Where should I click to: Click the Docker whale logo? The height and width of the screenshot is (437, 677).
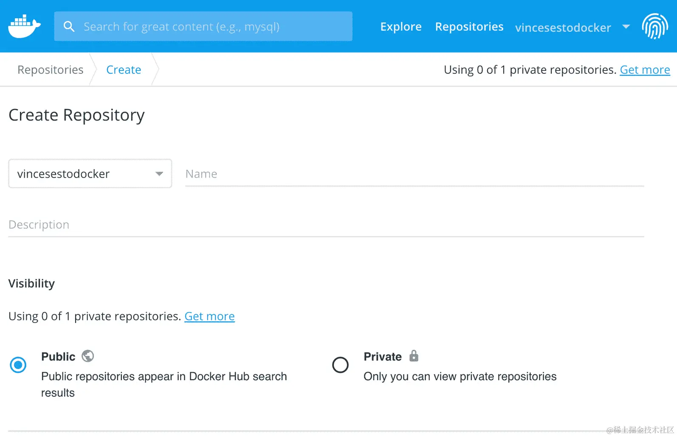pyautogui.click(x=24, y=26)
